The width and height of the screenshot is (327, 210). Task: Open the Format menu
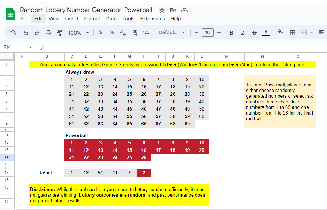click(92, 19)
